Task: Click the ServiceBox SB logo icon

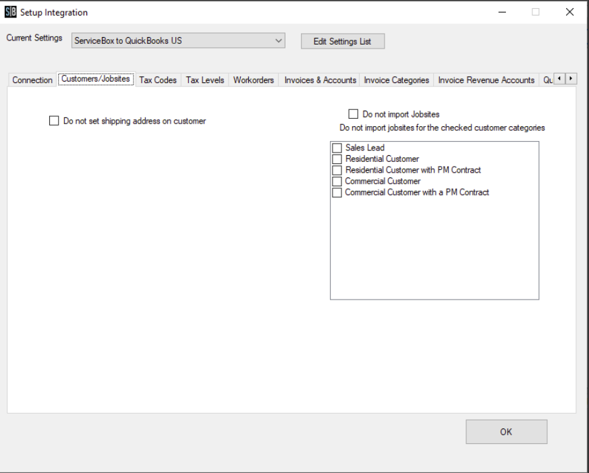Action: tap(11, 12)
